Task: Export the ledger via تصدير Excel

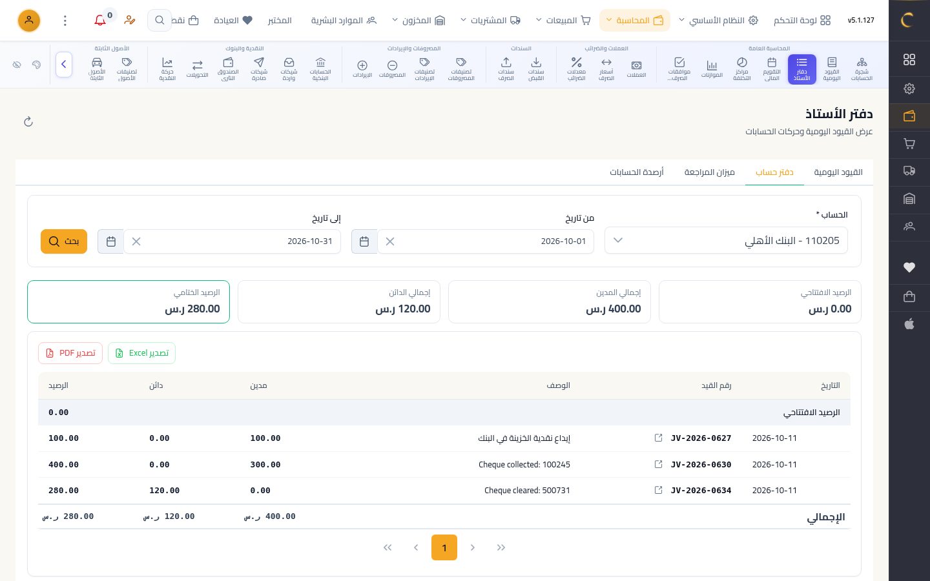Action: (141, 353)
